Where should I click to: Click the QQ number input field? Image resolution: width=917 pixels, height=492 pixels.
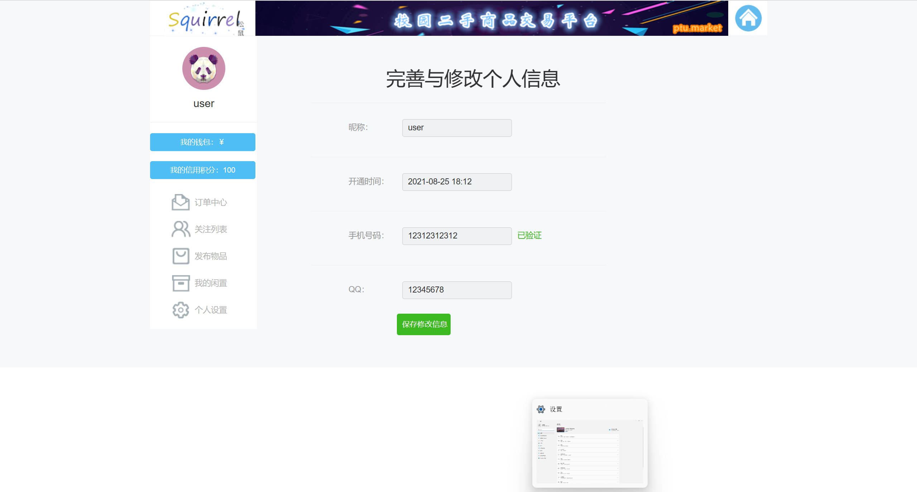tap(456, 290)
